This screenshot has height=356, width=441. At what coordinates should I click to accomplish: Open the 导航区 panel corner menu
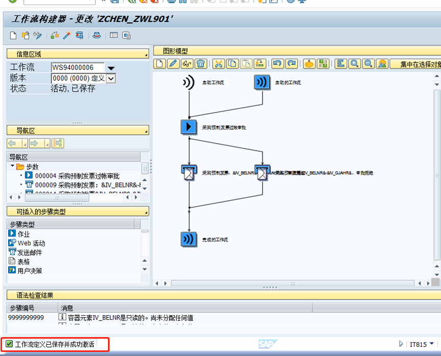[x=146, y=132]
